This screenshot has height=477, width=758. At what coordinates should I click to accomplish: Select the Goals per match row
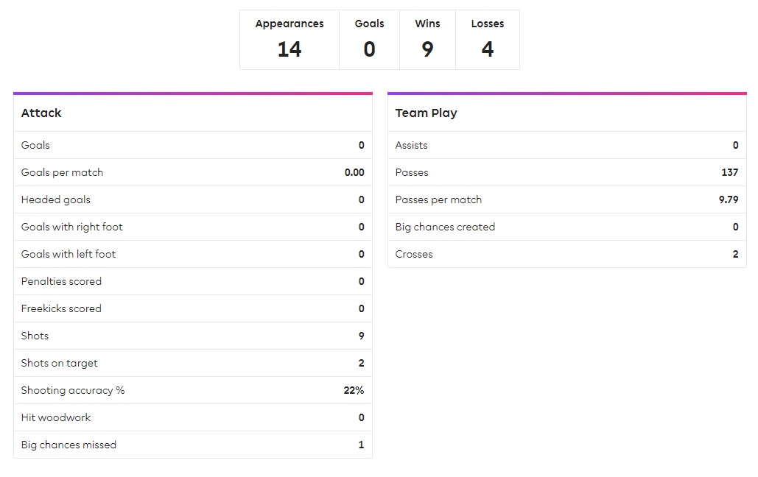(193, 172)
